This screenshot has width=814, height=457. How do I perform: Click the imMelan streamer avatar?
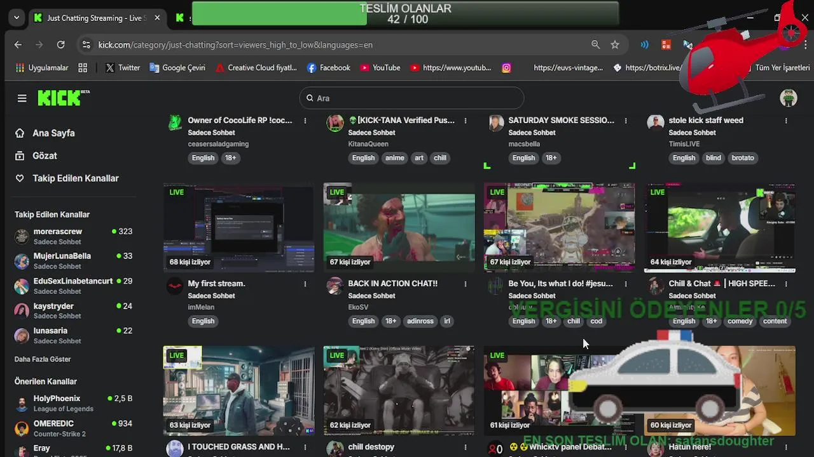[175, 286]
